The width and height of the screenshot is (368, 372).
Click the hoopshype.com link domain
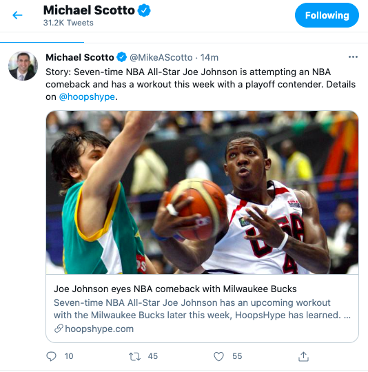tap(99, 329)
